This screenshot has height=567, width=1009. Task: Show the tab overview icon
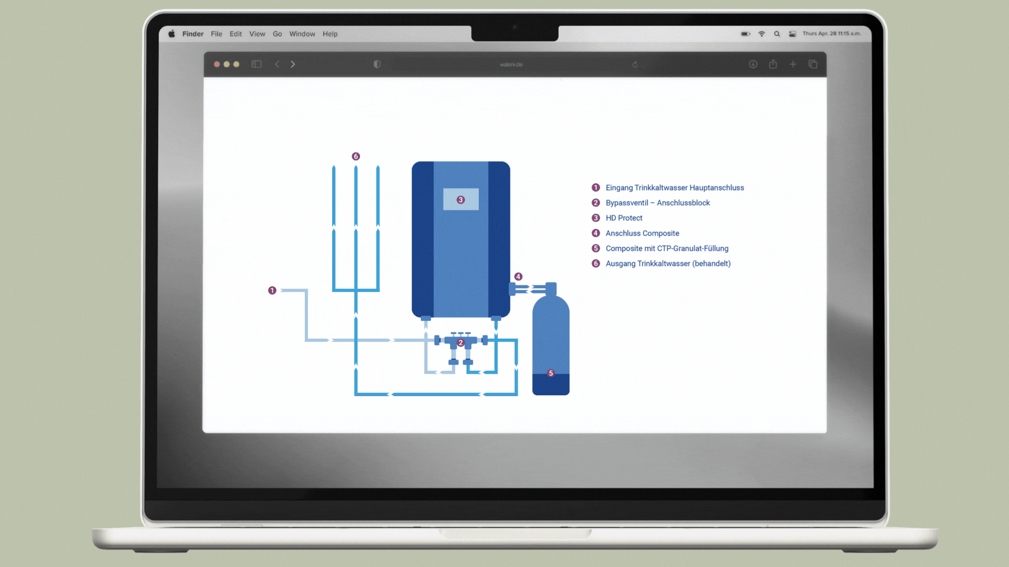coord(812,64)
